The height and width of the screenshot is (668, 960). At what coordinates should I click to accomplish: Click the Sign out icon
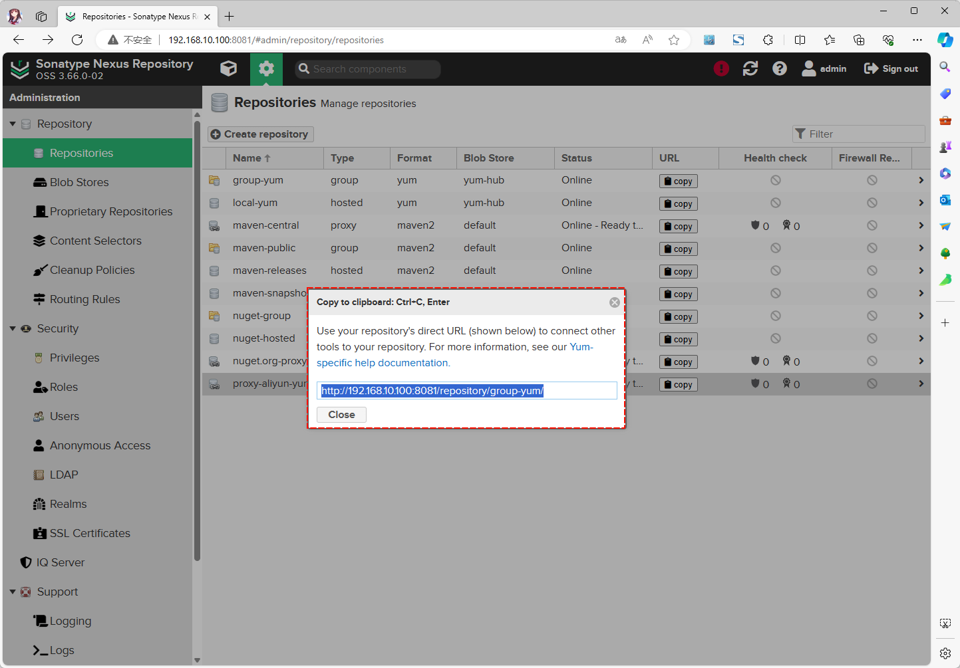click(871, 68)
